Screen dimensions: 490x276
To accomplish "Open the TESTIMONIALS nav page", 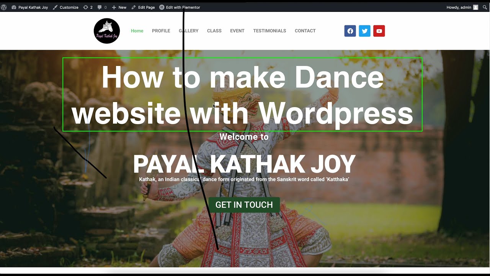I will [269, 31].
